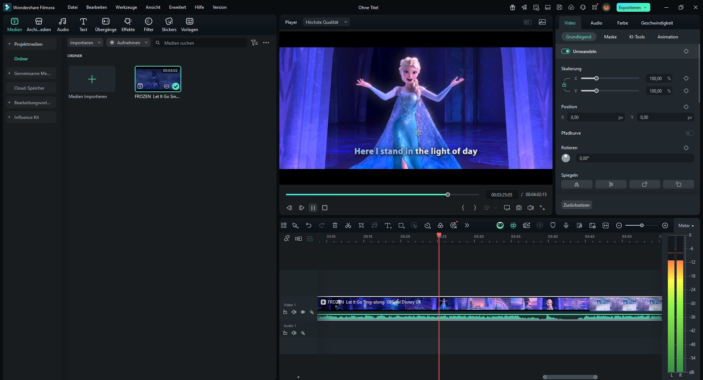Lock the Video 1 track
This screenshot has width=703, height=380.
point(285,312)
